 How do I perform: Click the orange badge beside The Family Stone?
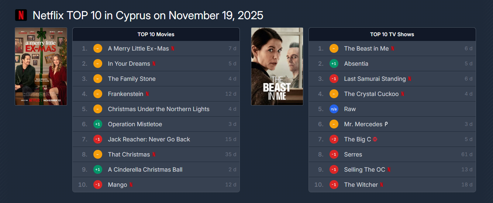98,79
